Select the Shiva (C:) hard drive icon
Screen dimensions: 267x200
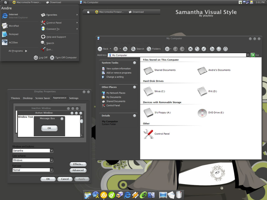[x=148, y=91]
